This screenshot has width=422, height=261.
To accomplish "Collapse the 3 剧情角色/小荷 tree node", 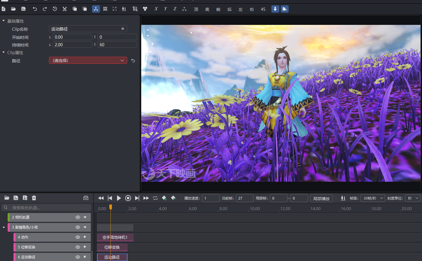I will (4, 227).
